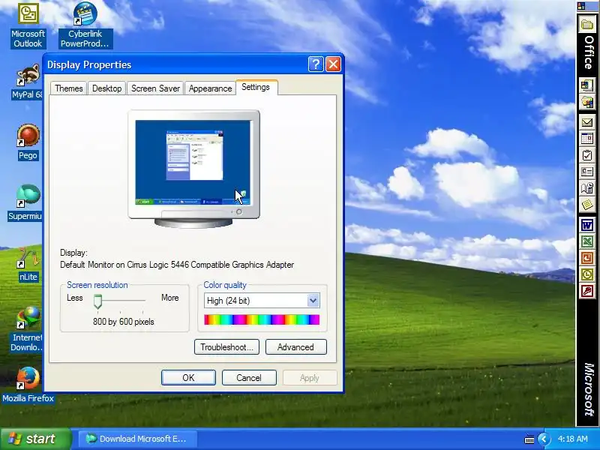Open the Office shortcut bar control menu icon

coord(581,6)
